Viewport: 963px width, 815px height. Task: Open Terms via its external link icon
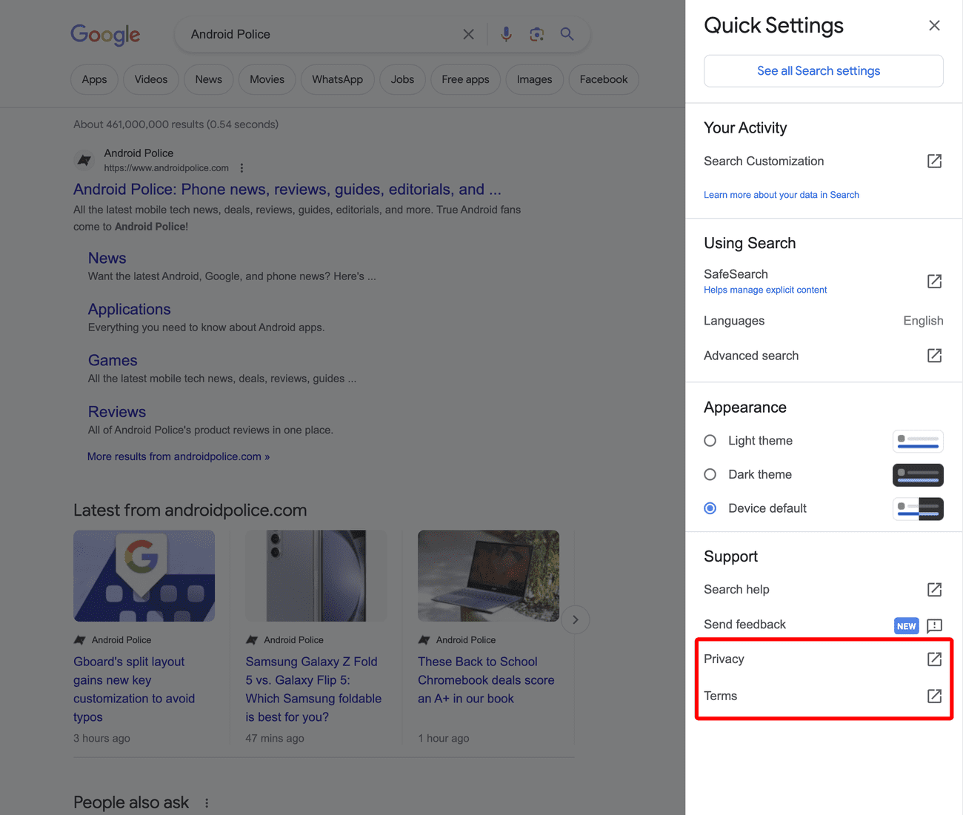[x=934, y=696]
